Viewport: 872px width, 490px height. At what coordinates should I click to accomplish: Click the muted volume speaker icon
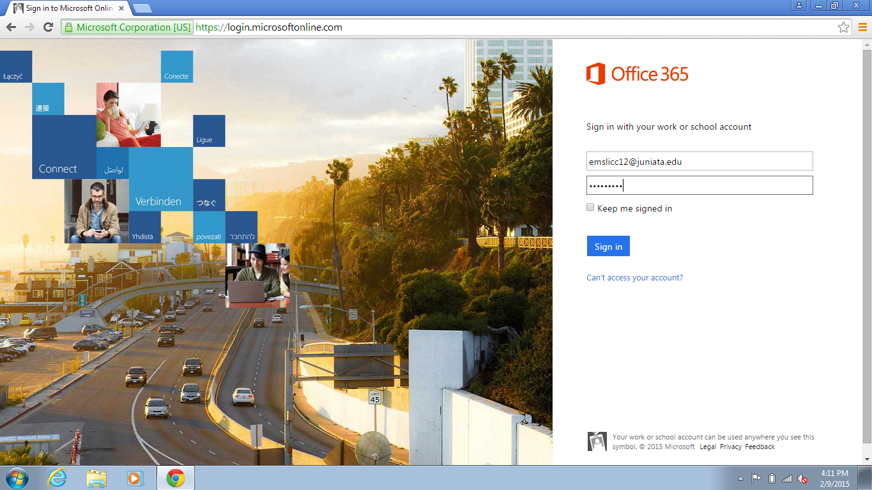click(802, 479)
